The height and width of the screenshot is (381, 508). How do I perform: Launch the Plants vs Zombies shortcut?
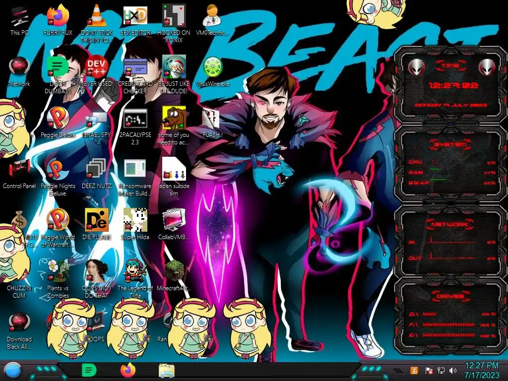(58, 279)
